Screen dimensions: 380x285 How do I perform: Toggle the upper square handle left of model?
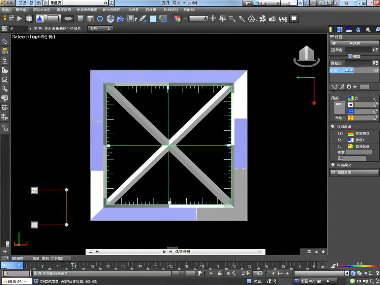pyautogui.click(x=34, y=190)
